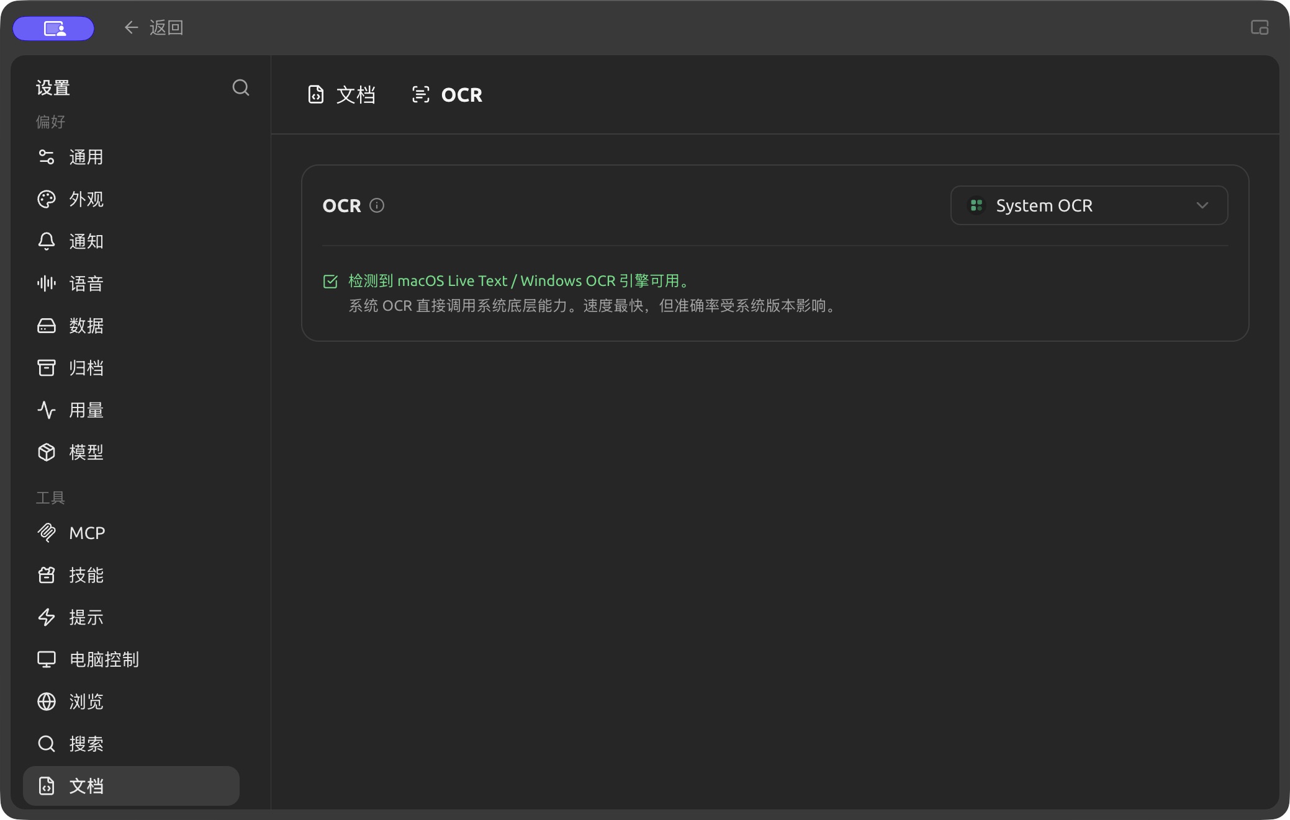
Task: Open the picture-in-picture window icon at top right
Action: pos(1260,27)
